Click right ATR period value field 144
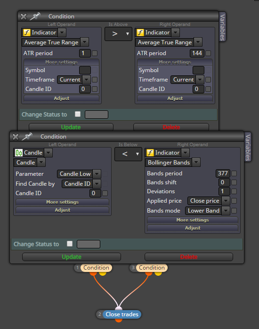Screen dimensions: 259x329 [197, 53]
